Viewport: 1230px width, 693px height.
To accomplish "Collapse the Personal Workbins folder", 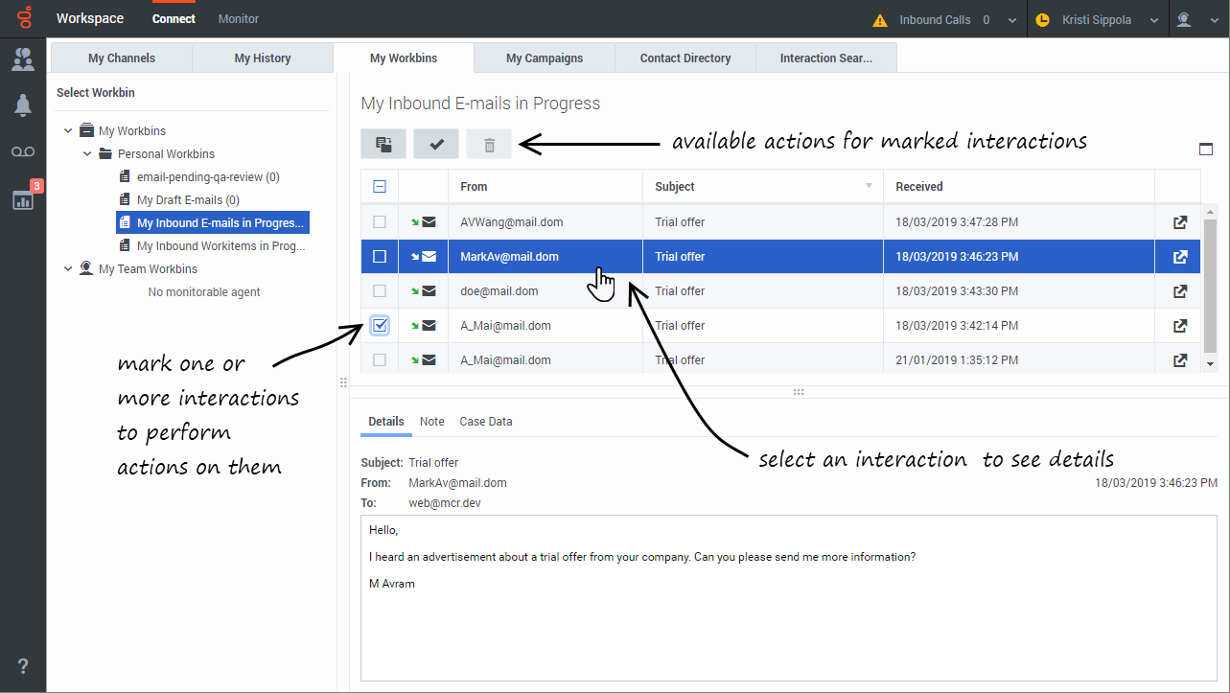I will pos(87,154).
